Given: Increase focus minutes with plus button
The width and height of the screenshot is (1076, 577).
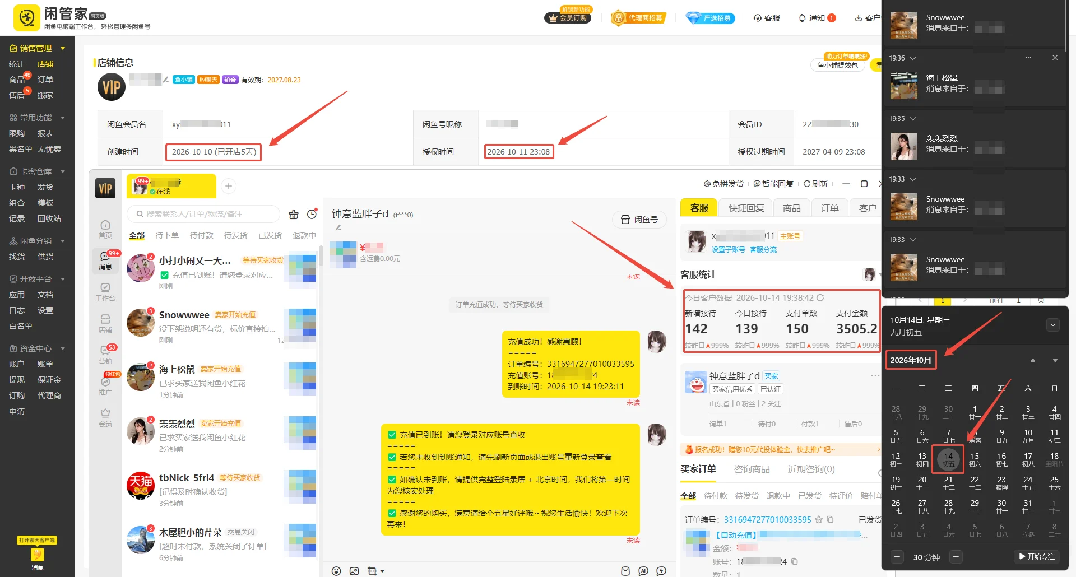Looking at the screenshot, I should click(956, 557).
